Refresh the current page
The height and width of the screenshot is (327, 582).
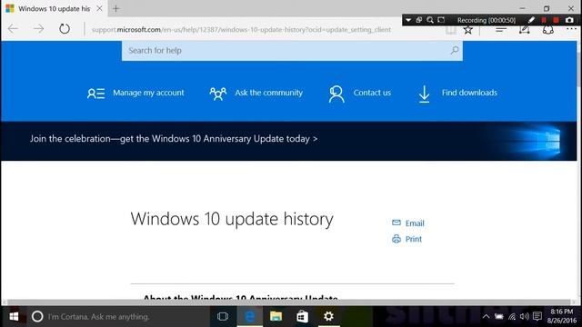(x=65, y=28)
